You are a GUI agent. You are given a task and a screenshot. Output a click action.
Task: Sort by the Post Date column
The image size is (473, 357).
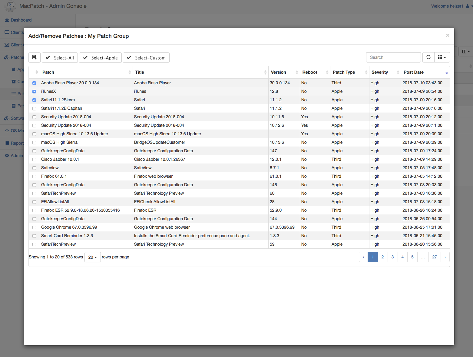(425, 72)
